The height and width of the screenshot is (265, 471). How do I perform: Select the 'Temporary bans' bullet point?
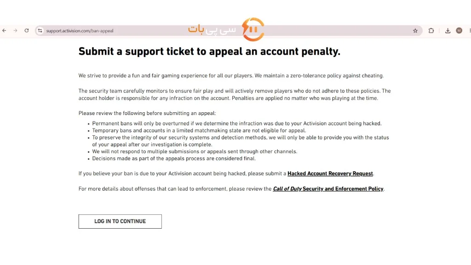point(199,131)
